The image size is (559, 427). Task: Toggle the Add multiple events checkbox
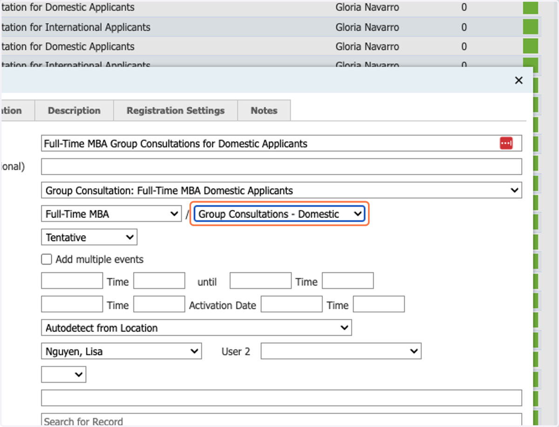[47, 259]
